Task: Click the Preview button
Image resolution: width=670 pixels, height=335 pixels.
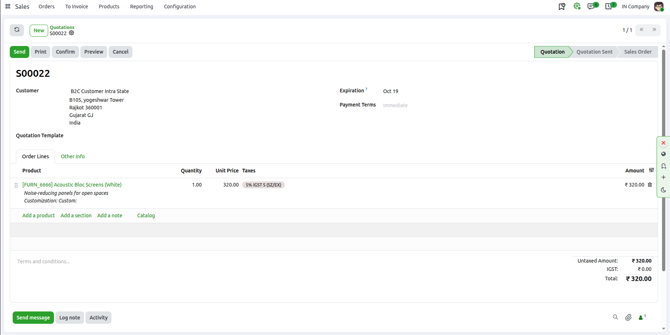Action: tap(94, 52)
